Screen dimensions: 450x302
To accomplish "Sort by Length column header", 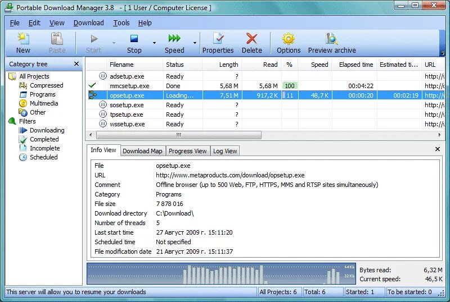I will [222, 65].
